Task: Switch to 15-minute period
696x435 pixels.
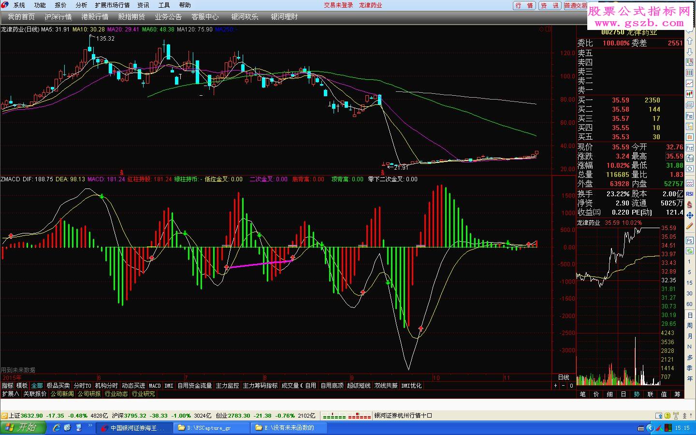Action: (x=690, y=283)
